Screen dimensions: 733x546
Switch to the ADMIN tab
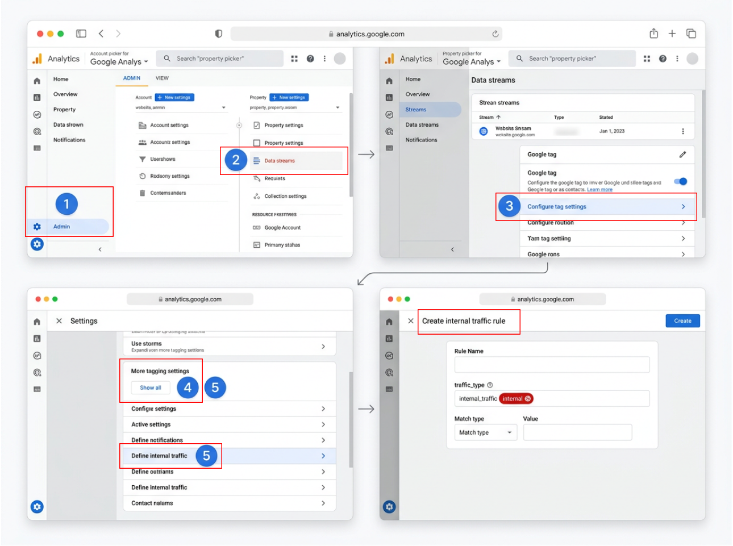coord(132,78)
